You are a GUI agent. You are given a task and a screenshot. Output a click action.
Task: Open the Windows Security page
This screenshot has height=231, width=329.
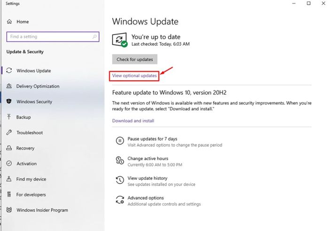(x=34, y=102)
